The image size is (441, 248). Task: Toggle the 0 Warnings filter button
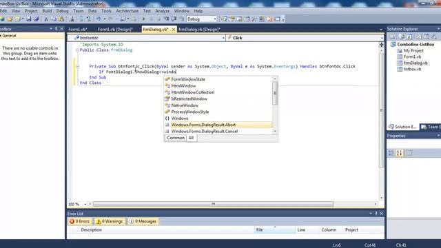pyautogui.click(x=110, y=221)
